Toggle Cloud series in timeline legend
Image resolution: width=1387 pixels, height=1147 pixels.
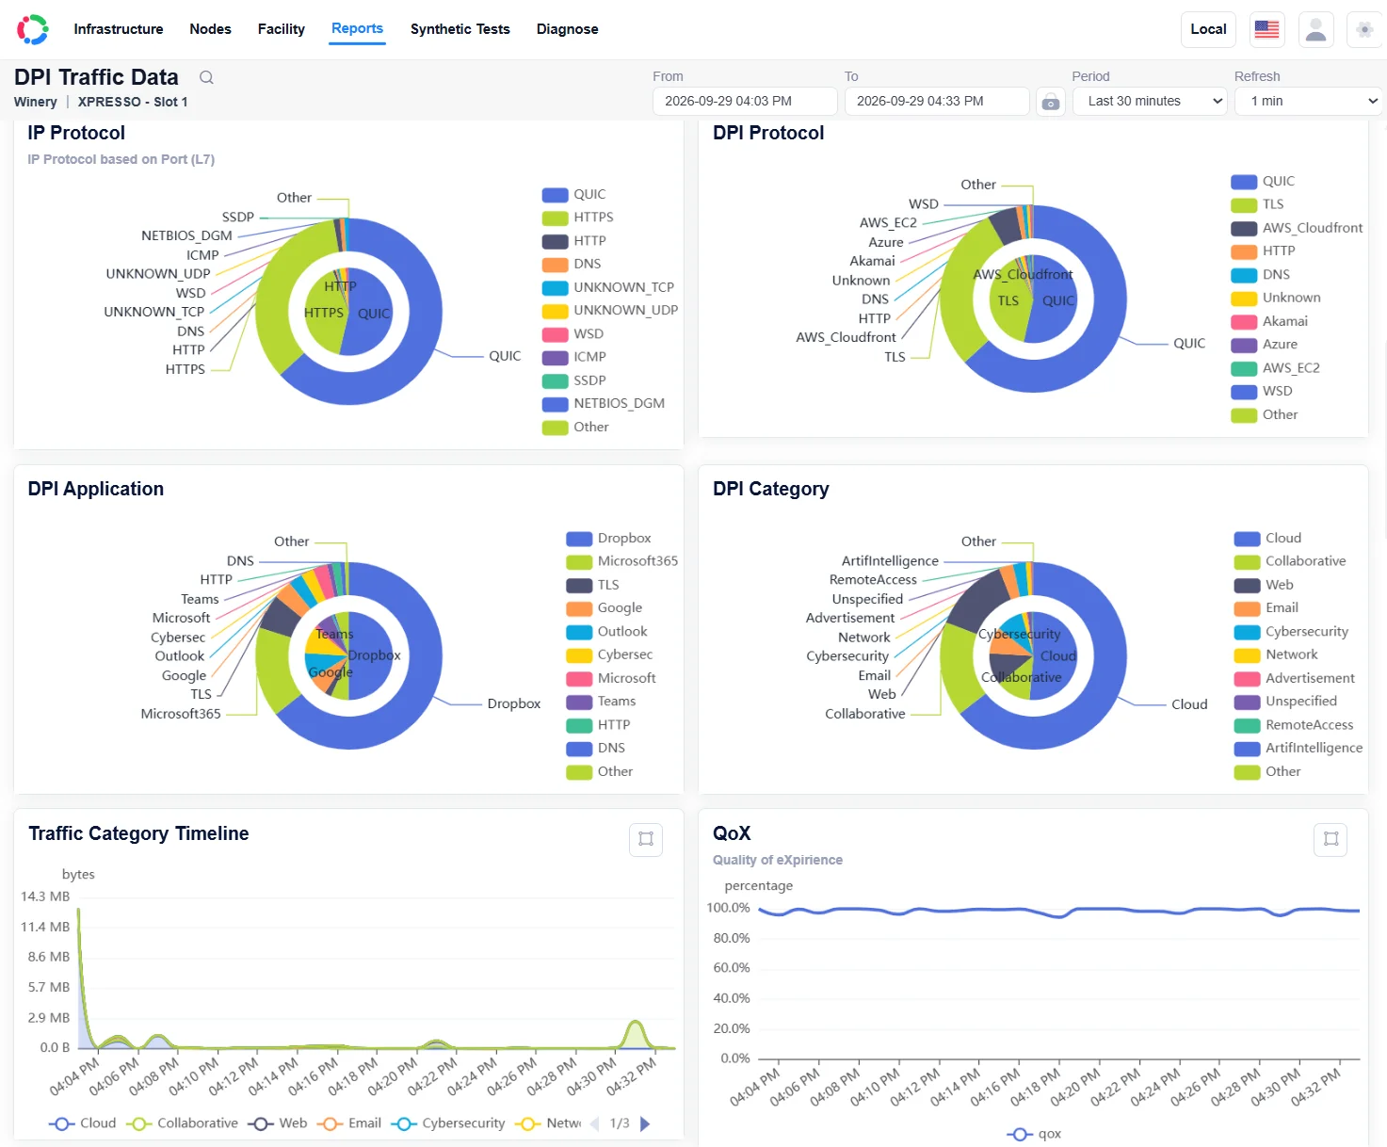[x=82, y=1123]
